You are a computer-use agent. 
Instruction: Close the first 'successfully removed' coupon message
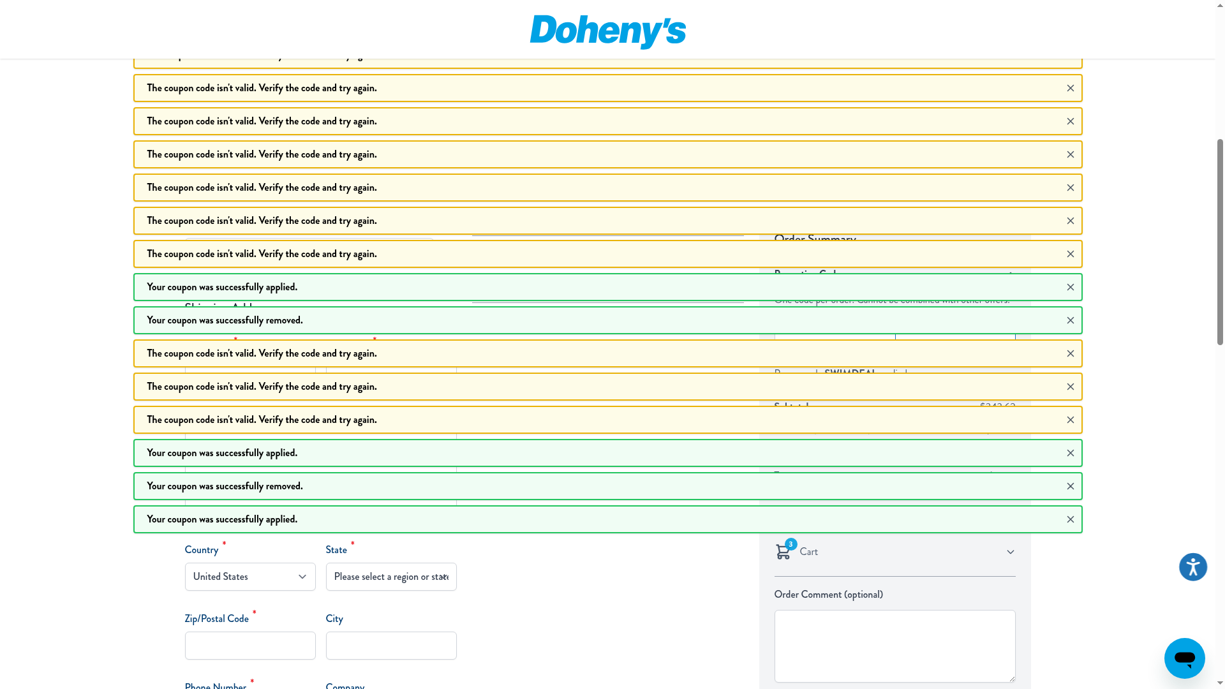[x=1070, y=320]
